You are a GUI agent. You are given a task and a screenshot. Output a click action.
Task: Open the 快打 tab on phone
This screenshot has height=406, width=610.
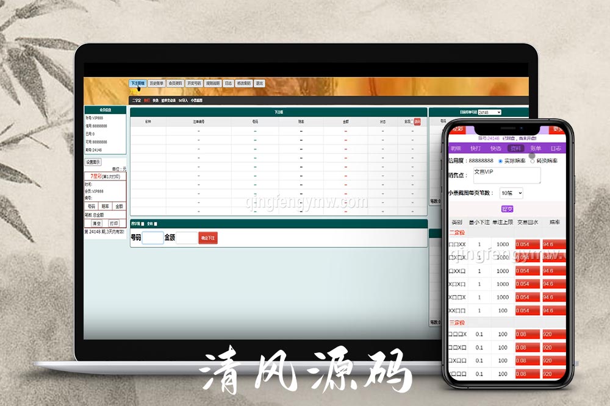[x=475, y=148]
